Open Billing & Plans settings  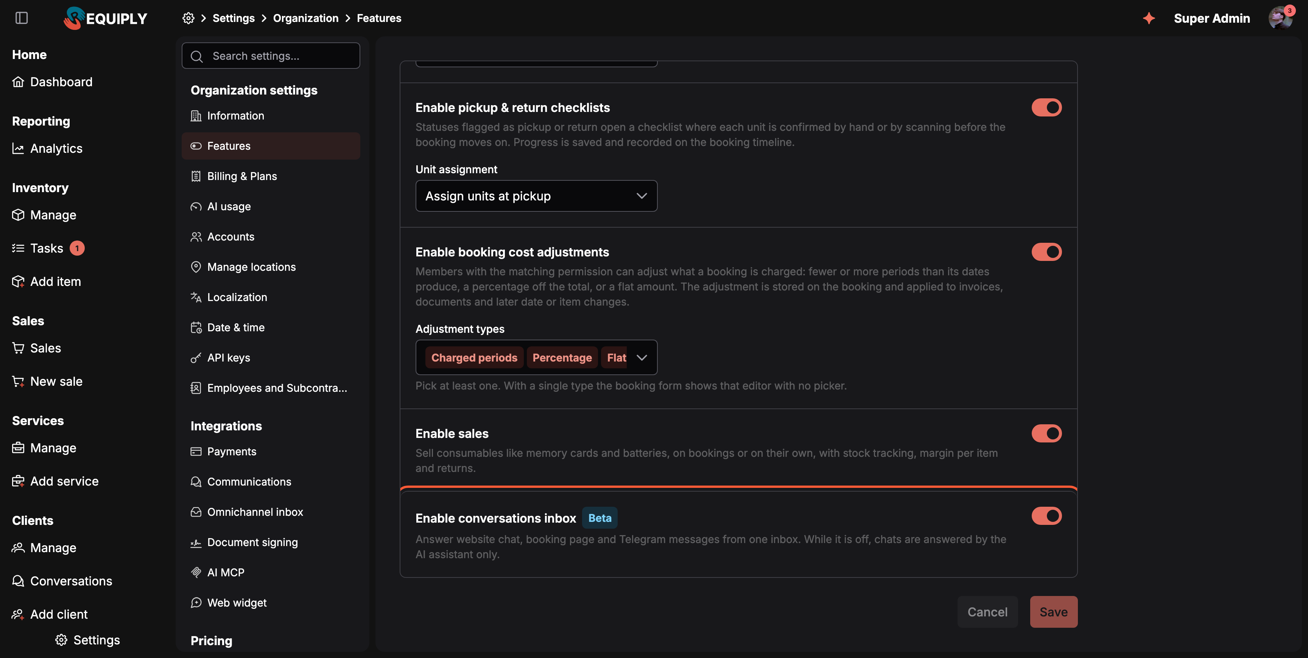[x=271, y=176]
